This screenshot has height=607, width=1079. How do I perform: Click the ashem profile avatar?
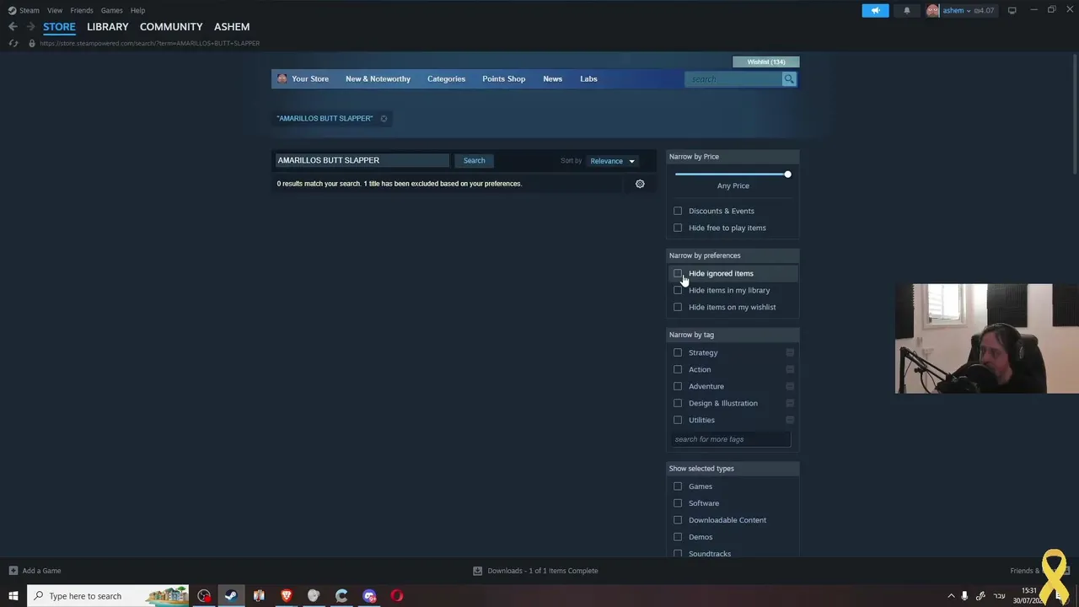(x=932, y=10)
